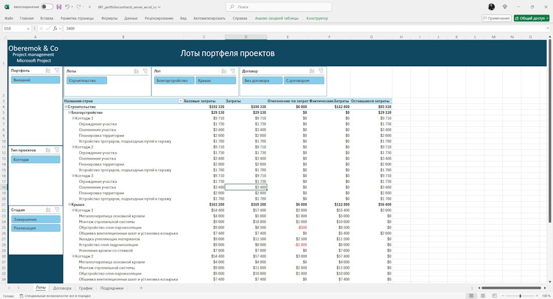Open the Файл menu
Screen dimensions: 553x299
click(9, 19)
